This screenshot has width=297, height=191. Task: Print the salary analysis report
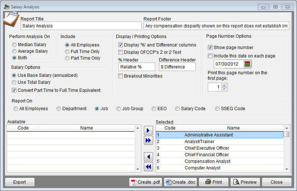[x=213, y=182]
